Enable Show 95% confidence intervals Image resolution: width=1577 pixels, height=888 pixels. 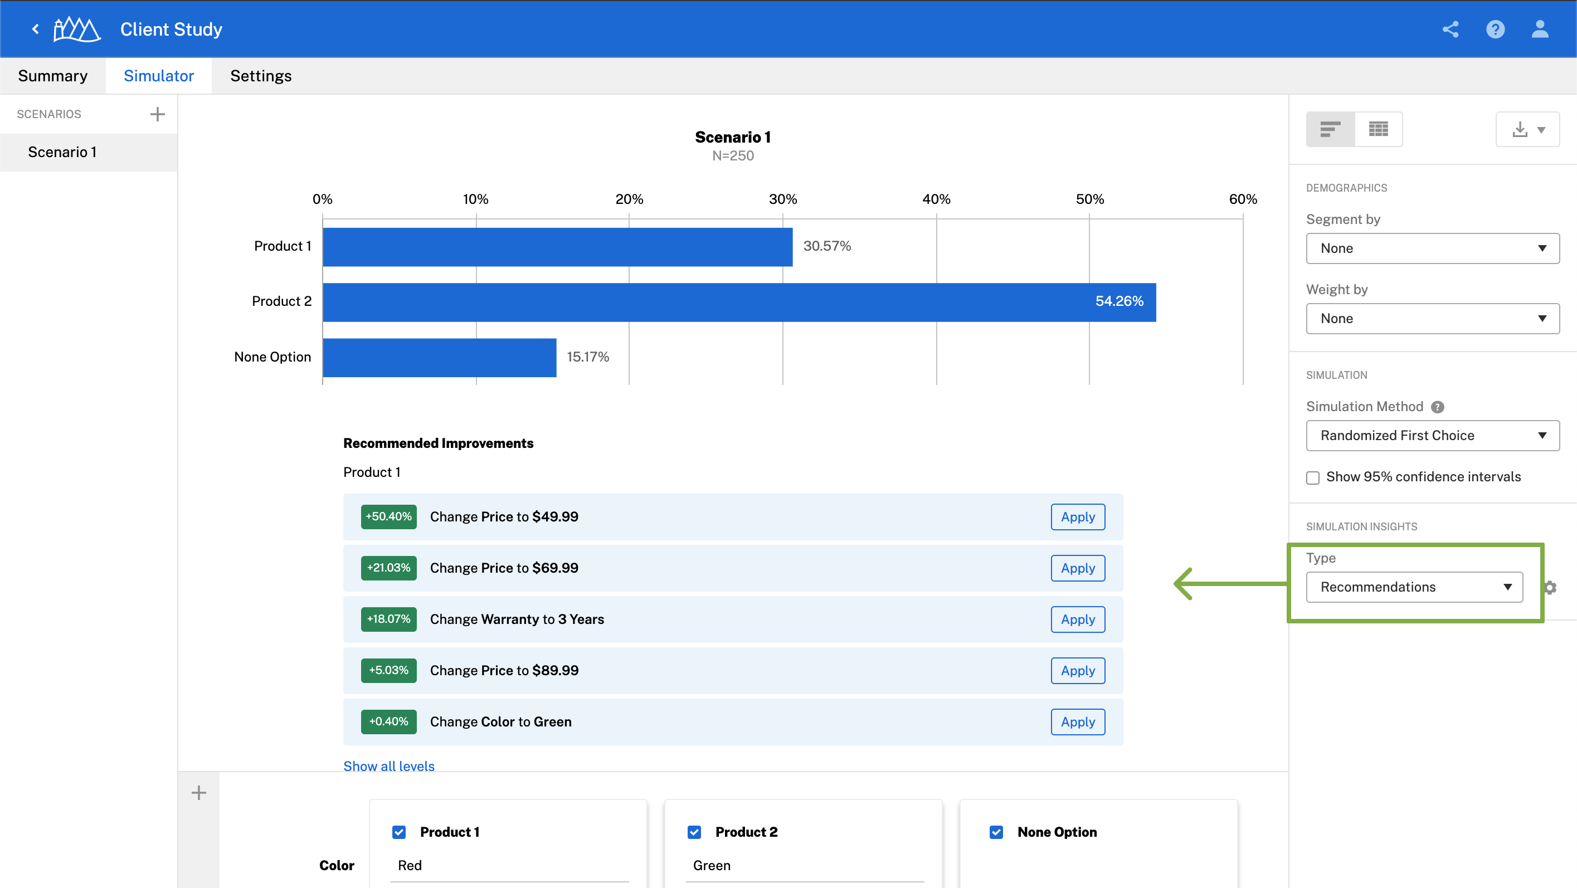tap(1312, 477)
